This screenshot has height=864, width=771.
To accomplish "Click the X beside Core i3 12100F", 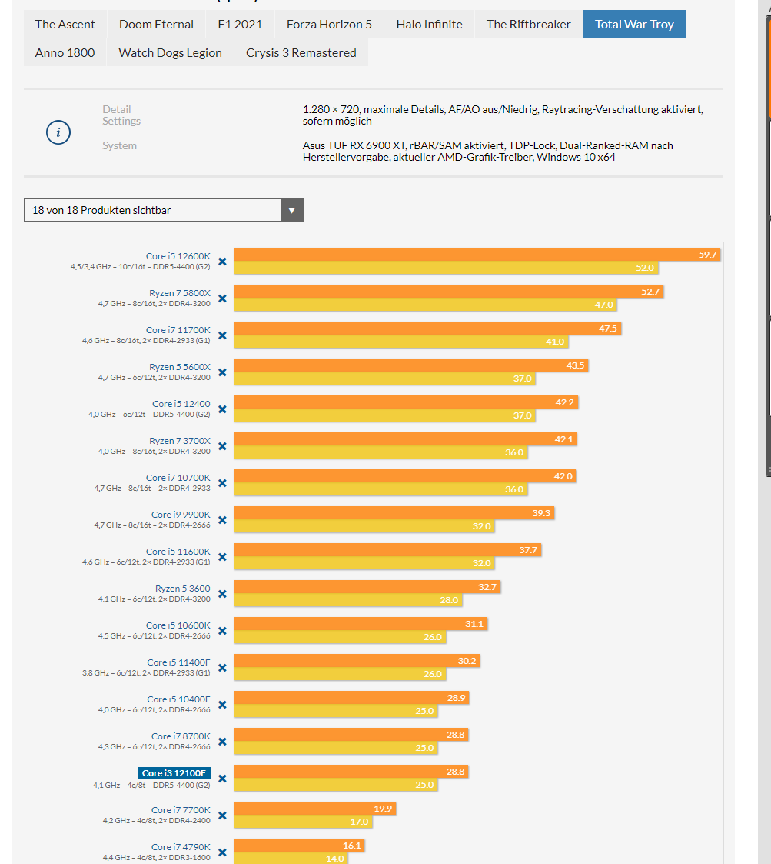I will click(222, 779).
